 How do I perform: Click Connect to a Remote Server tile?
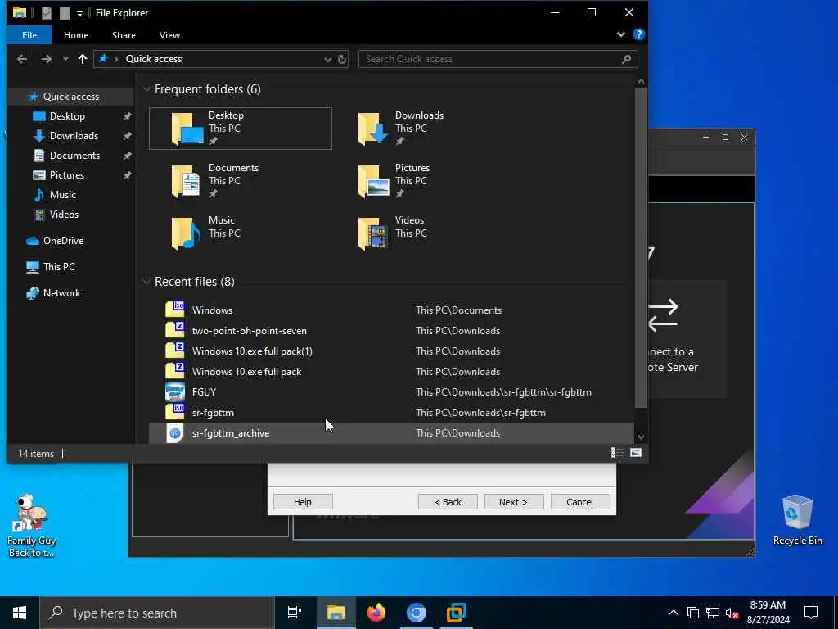point(687,338)
